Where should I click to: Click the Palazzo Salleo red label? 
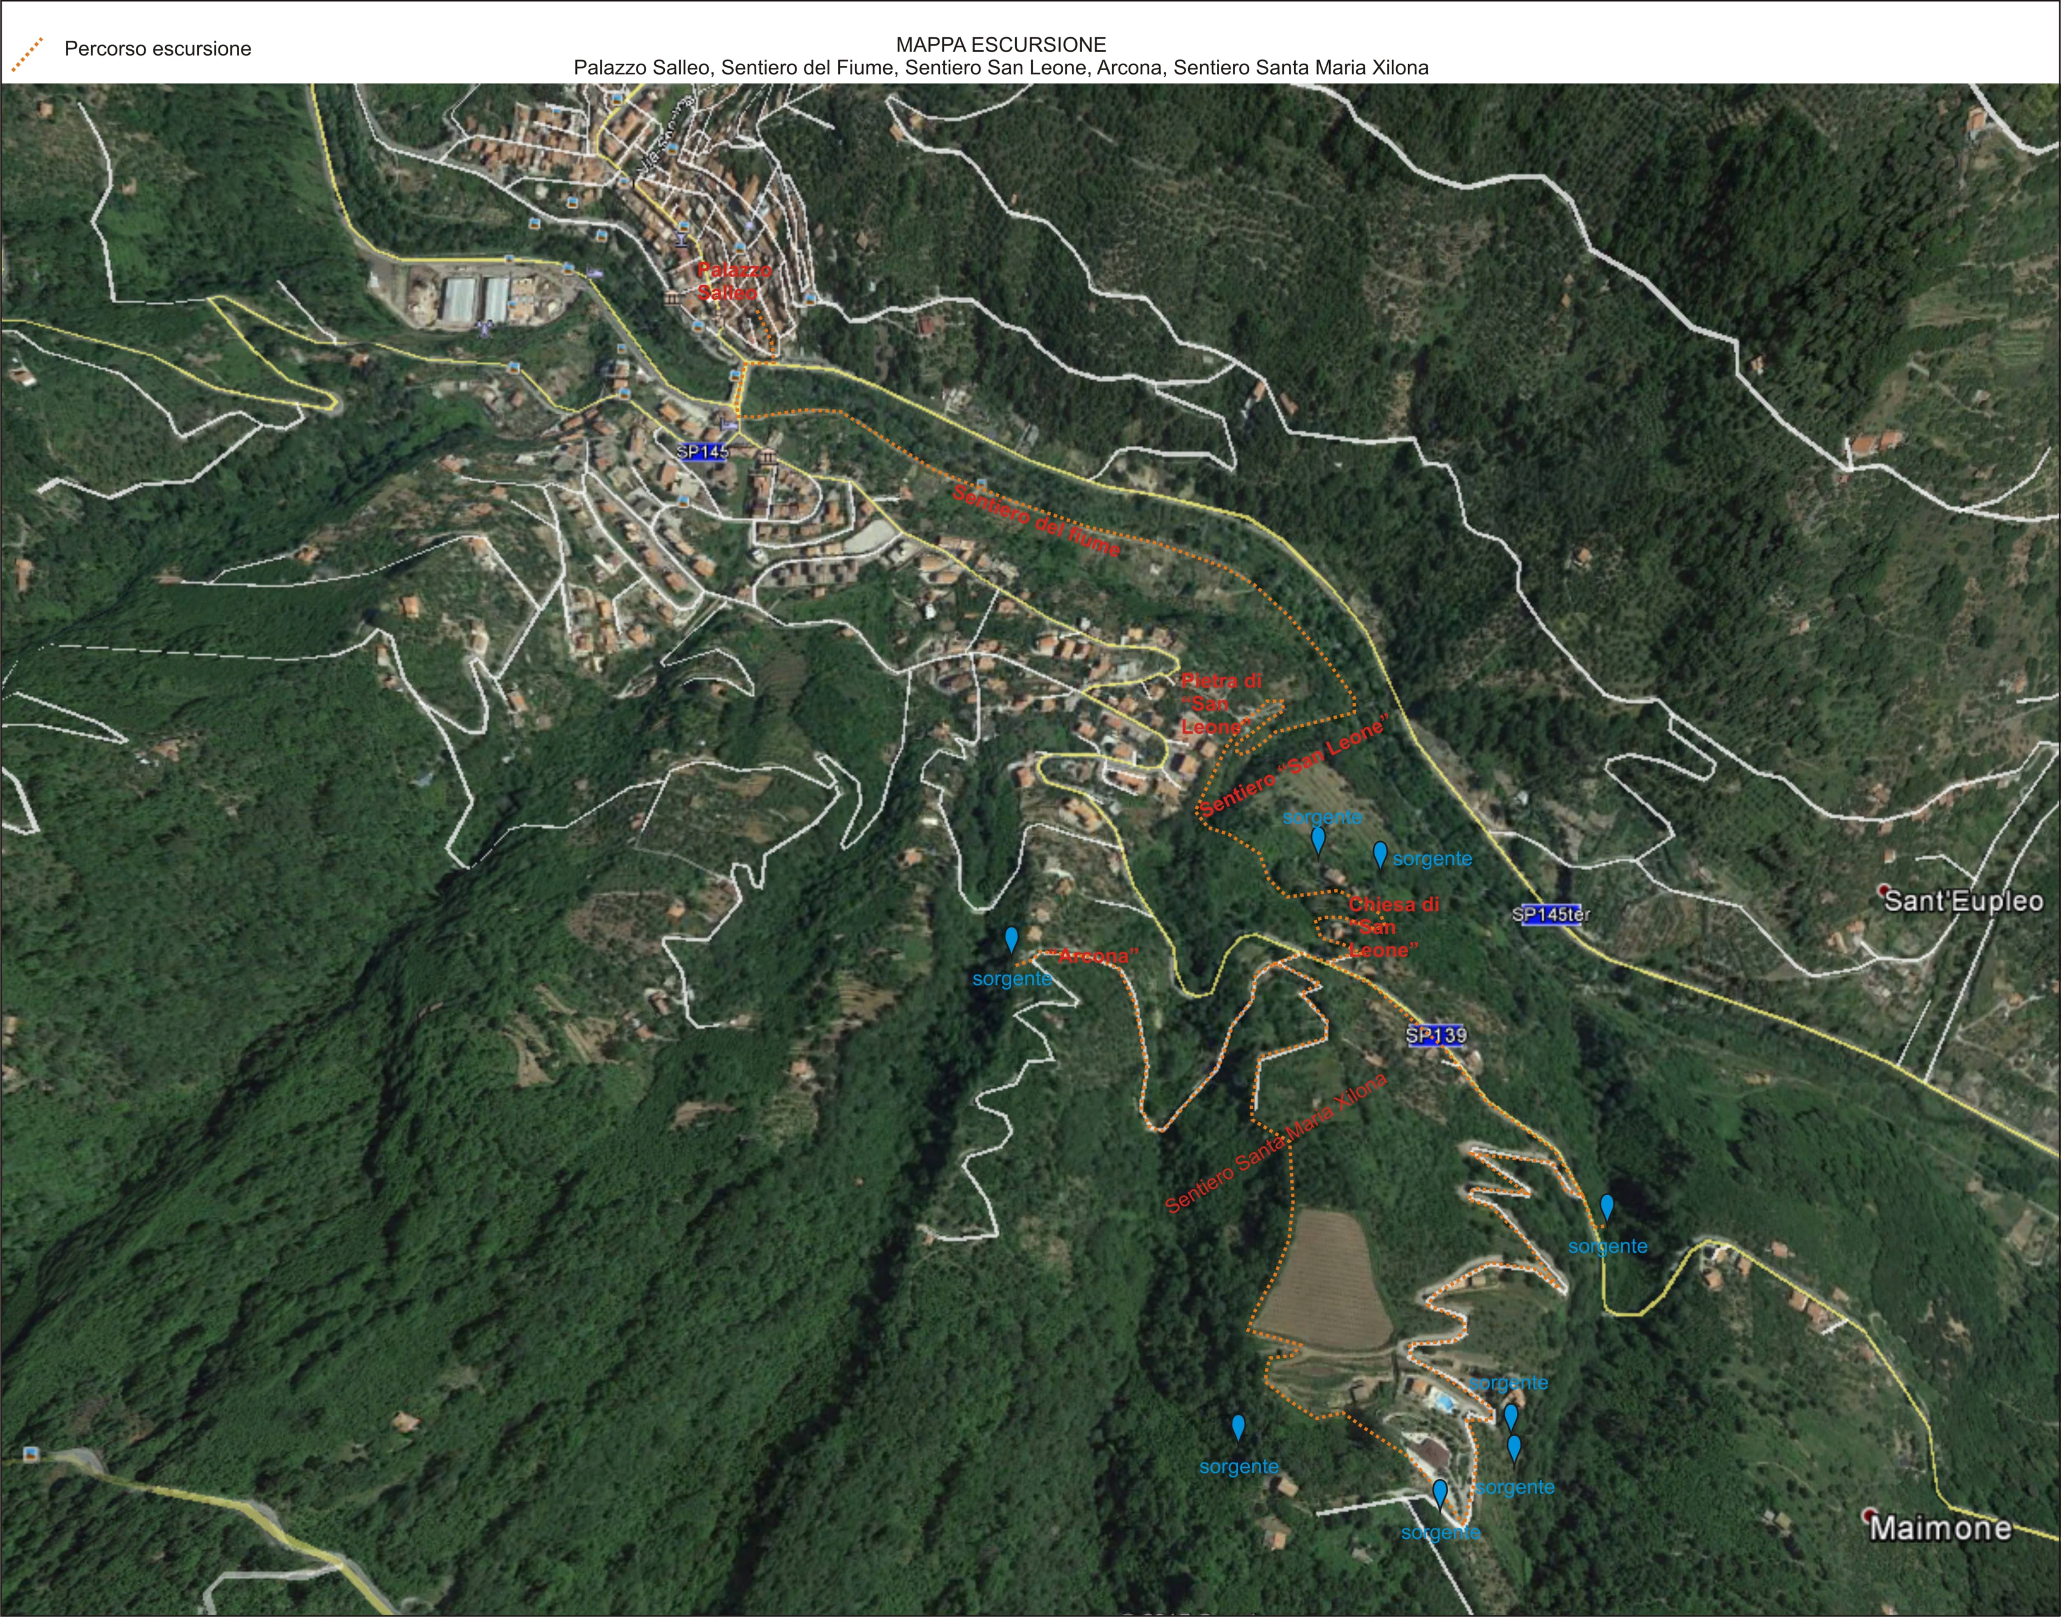click(x=734, y=281)
